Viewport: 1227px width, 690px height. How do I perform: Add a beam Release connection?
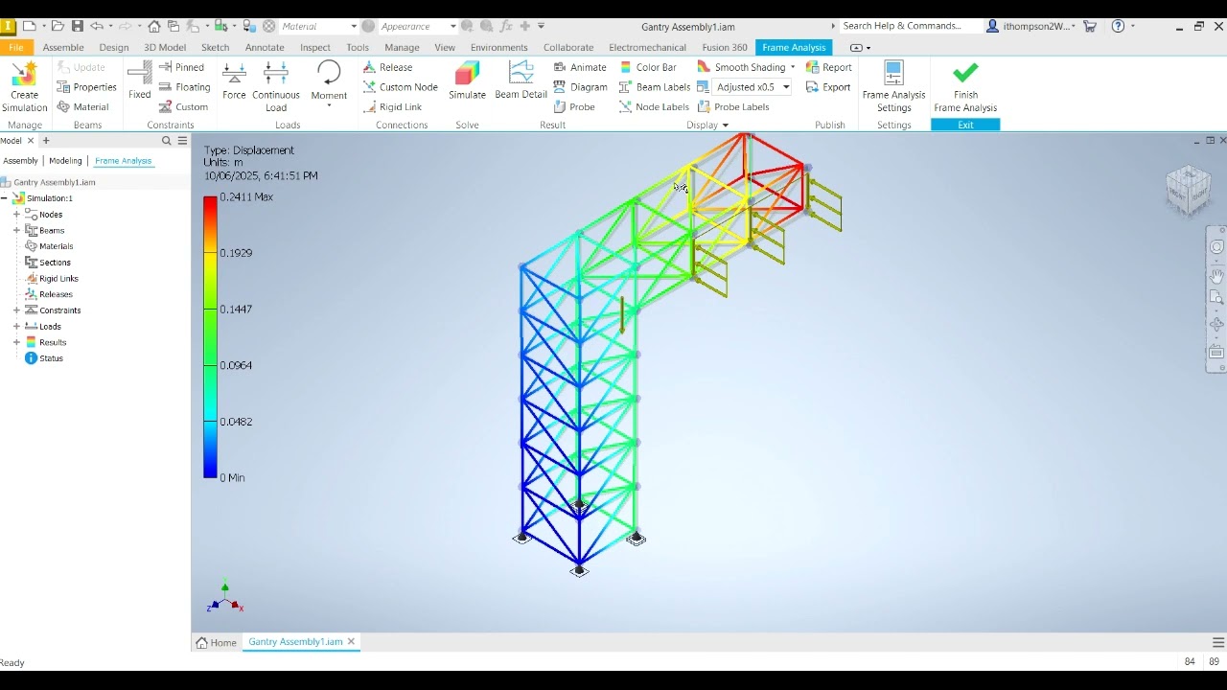click(387, 67)
